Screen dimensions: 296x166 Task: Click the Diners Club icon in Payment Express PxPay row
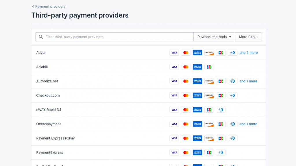233,139
